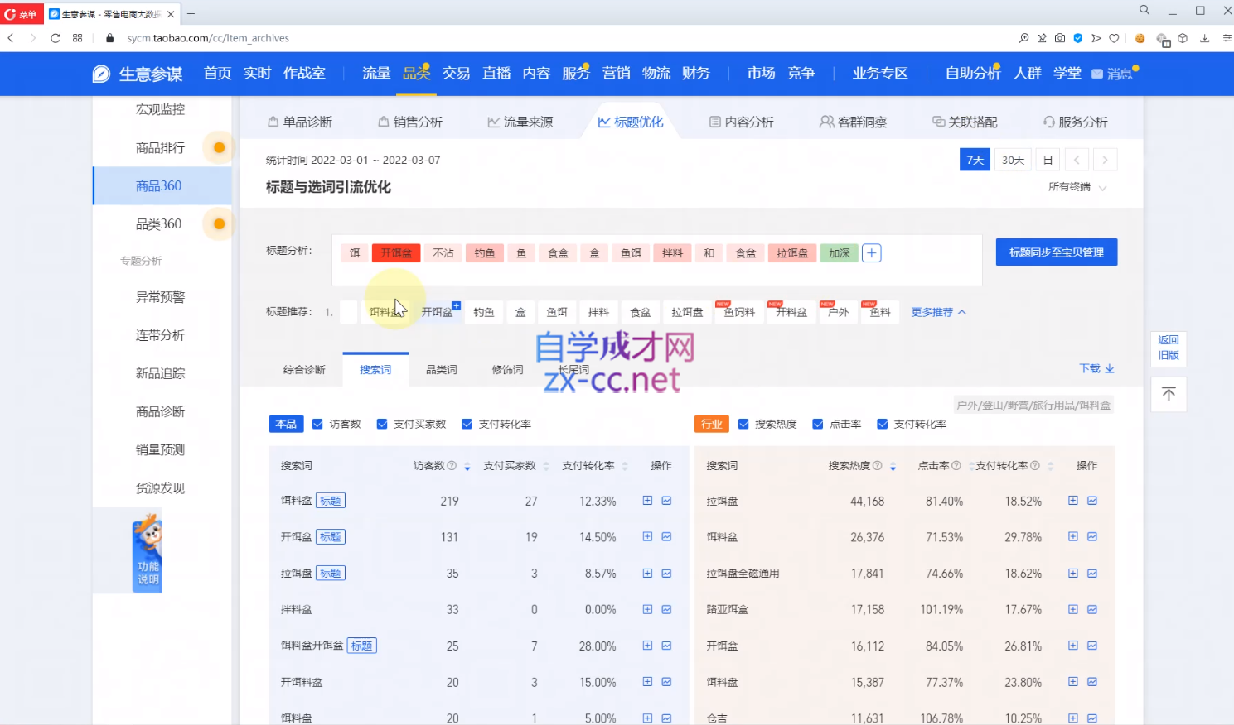1234x725 pixels.
Task: Select the green 加深 title tag
Action: click(840, 253)
